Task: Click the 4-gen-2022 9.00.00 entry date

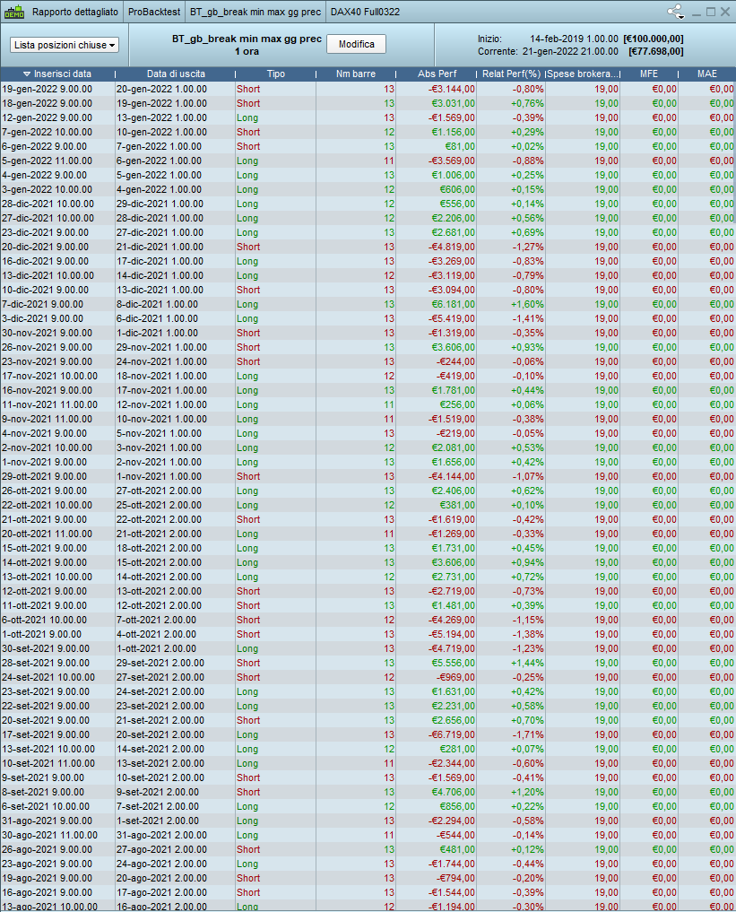Action: (x=44, y=175)
